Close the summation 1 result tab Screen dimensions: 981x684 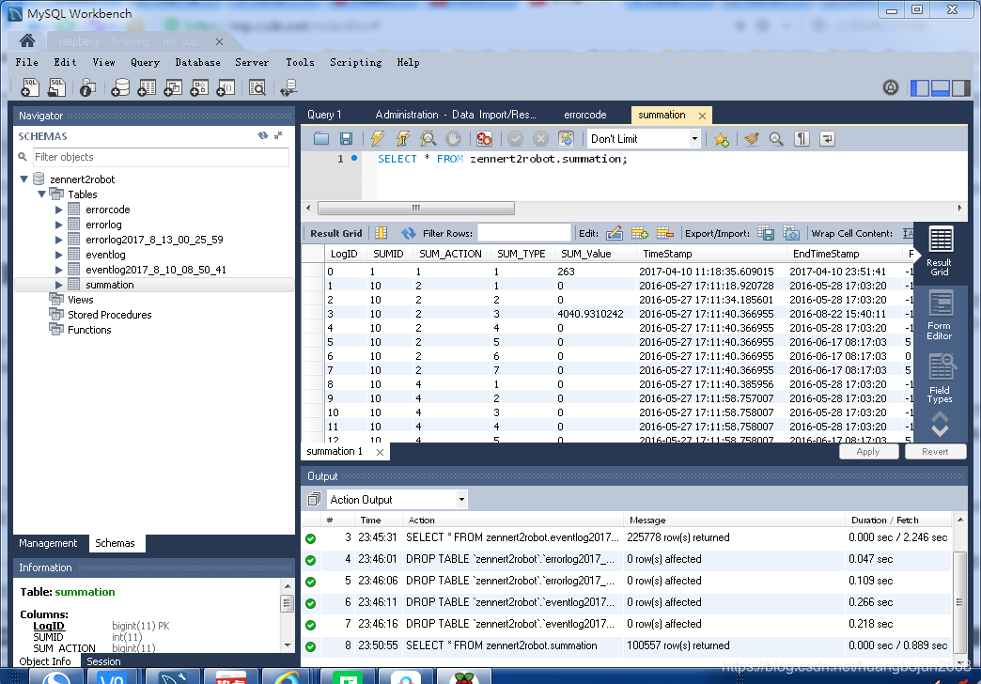(x=380, y=452)
